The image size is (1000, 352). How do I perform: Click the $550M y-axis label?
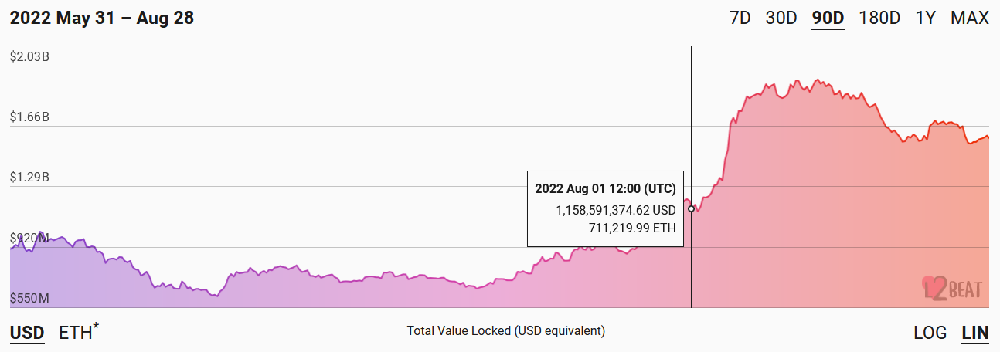29,298
